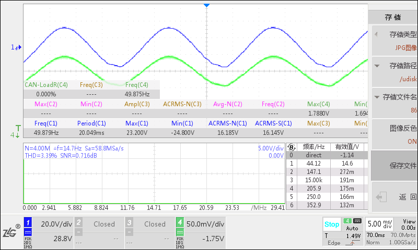
Task: Click the 返回 button
Action: [x=394, y=197]
